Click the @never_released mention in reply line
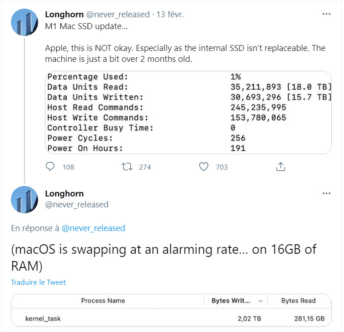The width and height of the screenshot is (344, 332). click(93, 228)
